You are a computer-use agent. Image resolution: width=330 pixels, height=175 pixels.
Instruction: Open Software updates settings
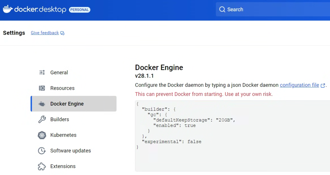pos(70,151)
